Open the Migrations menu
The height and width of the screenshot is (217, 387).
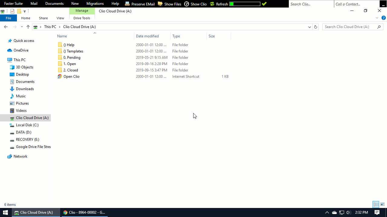pos(95,4)
